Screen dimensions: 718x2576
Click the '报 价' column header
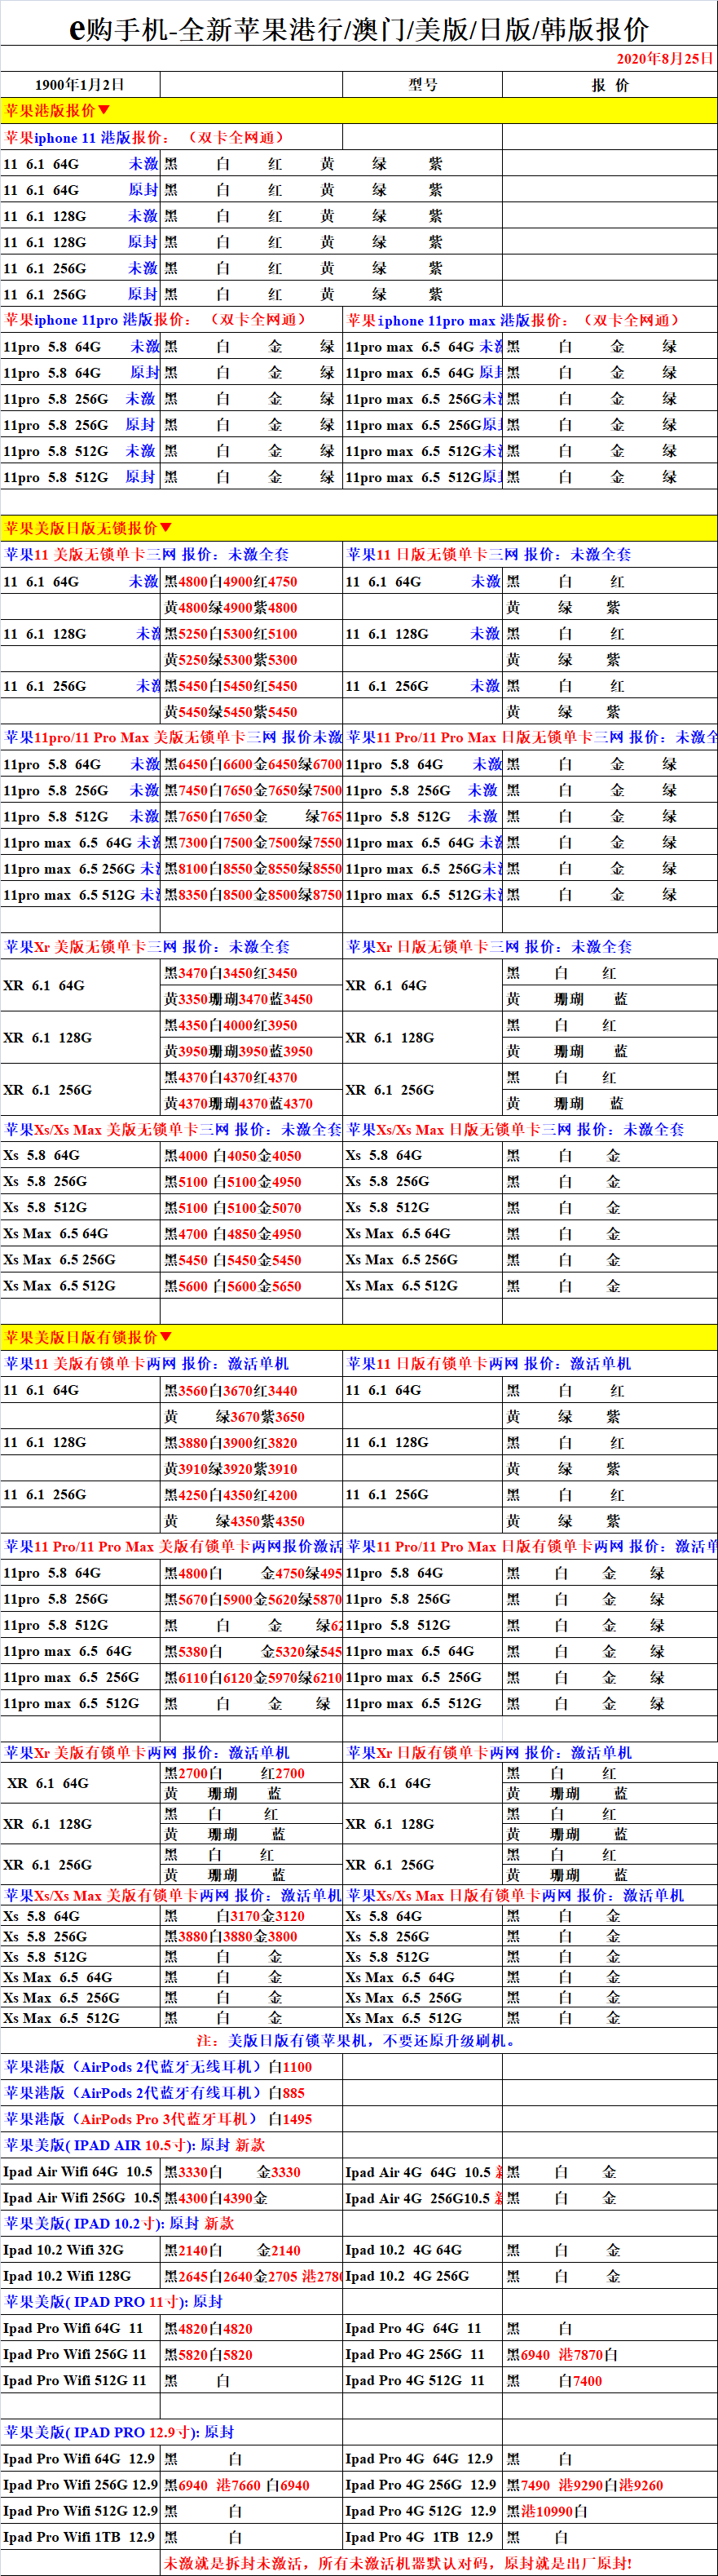point(609,85)
